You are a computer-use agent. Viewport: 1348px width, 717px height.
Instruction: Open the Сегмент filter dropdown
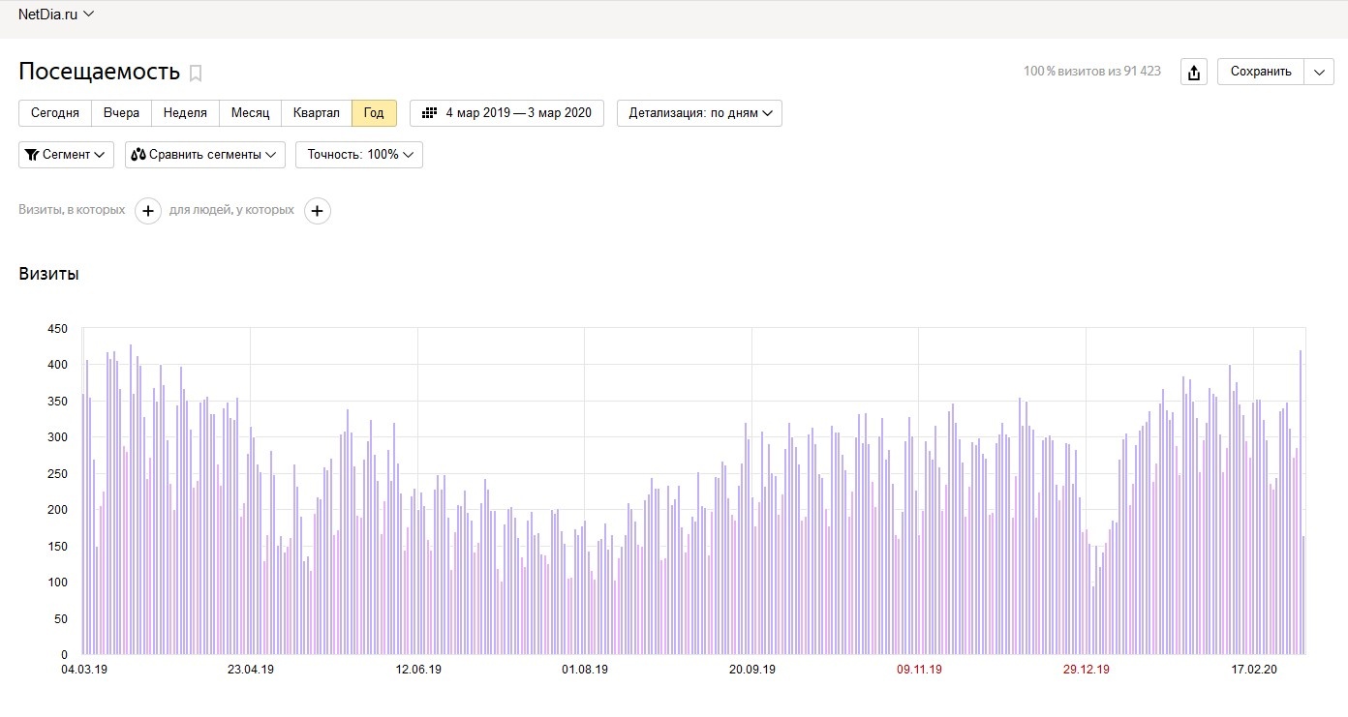pyautogui.click(x=66, y=155)
